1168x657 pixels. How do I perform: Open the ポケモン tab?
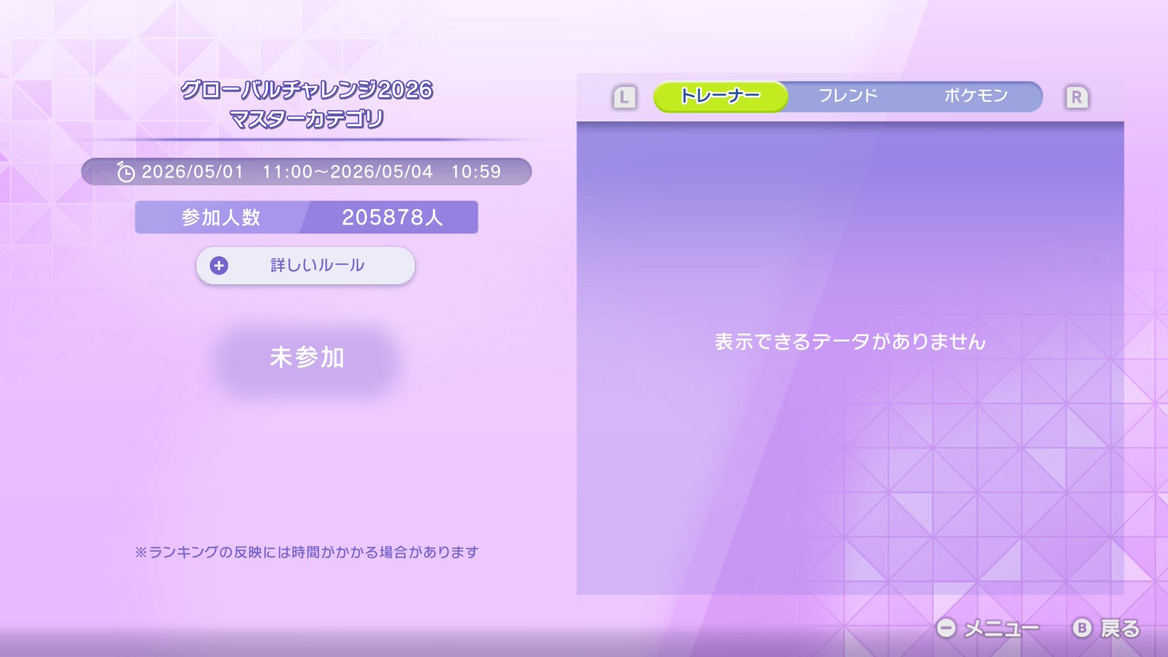(976, 96)
